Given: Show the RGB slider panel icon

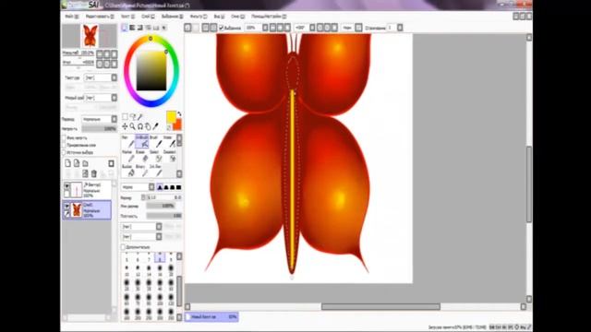Looking at the screenshot, I should 132,28.
